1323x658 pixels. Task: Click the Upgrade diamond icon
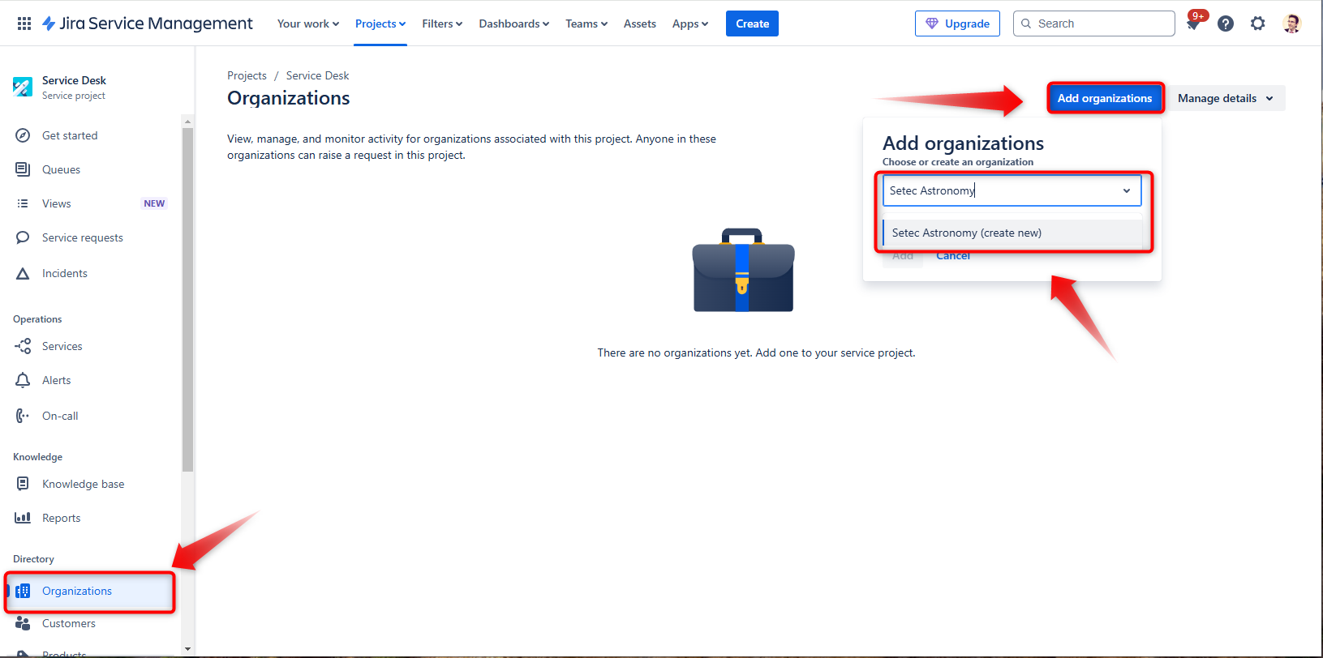(932, 23)
